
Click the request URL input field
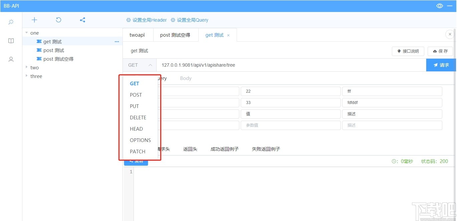point(267,65)
